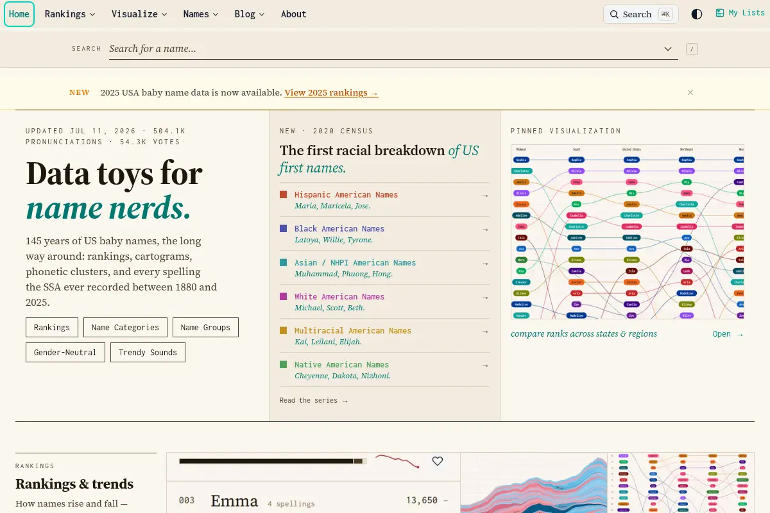Click the red Hispanic American color square

pos(283,194)
